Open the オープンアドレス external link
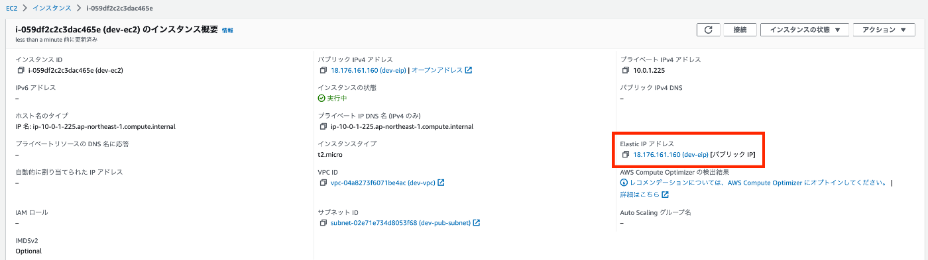This screenshot has width=928, height=260. tap(442, 70)
